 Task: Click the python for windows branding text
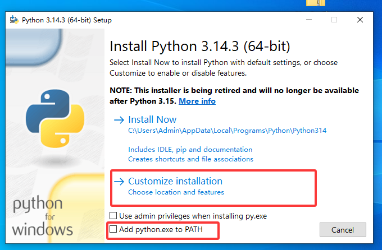pos(43,216)
